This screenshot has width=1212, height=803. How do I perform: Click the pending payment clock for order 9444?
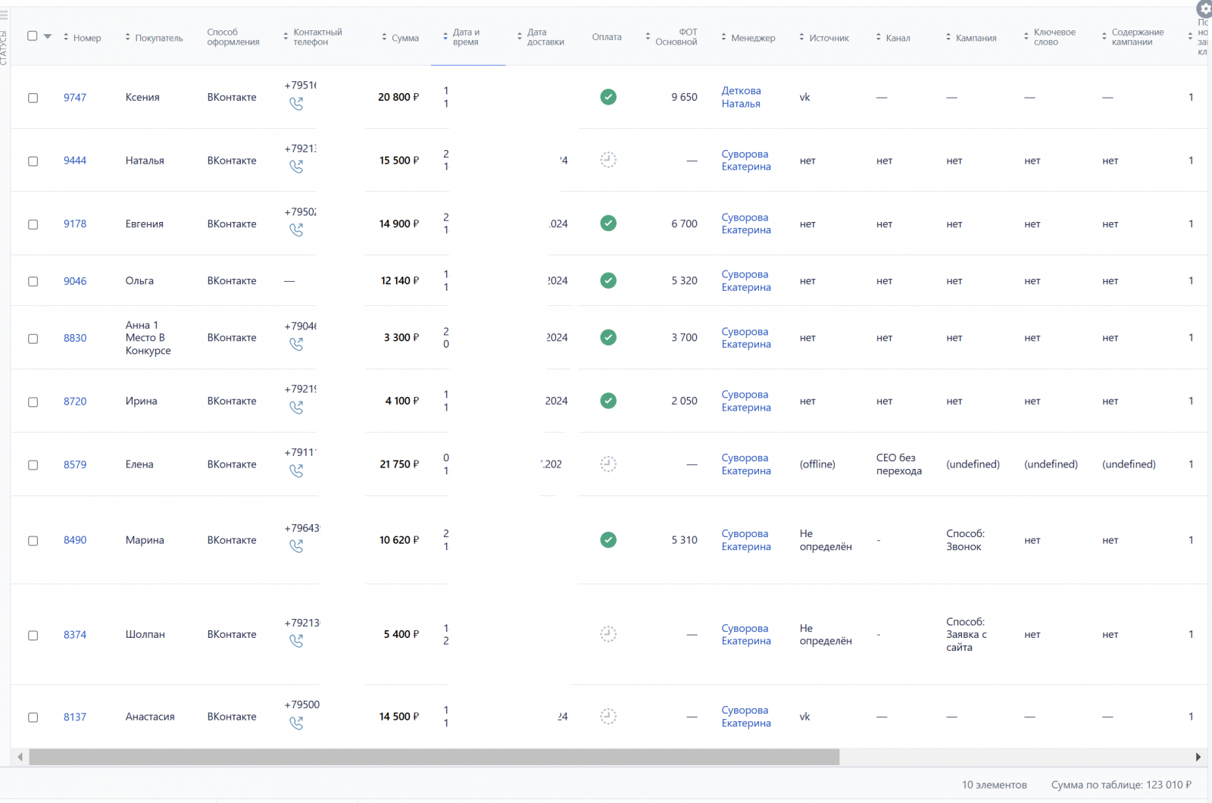[x=608, y=160]
